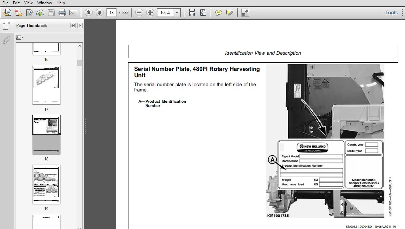Open the Edit menu
The width and height of the screenshot is (405, 229).
pos(16,3)
